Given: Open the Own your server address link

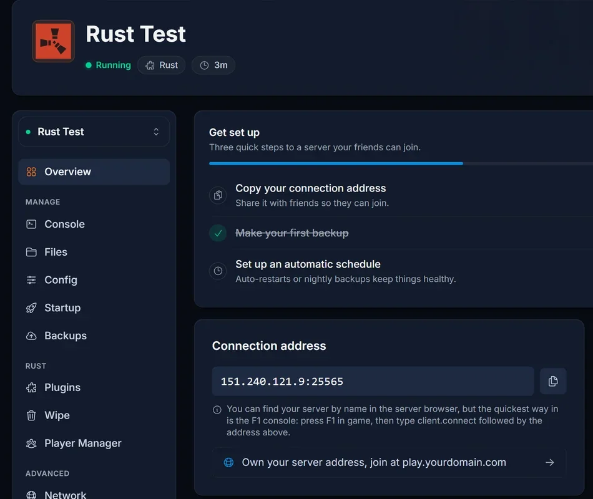Looking at the screenshot, I should coord(389,462).
